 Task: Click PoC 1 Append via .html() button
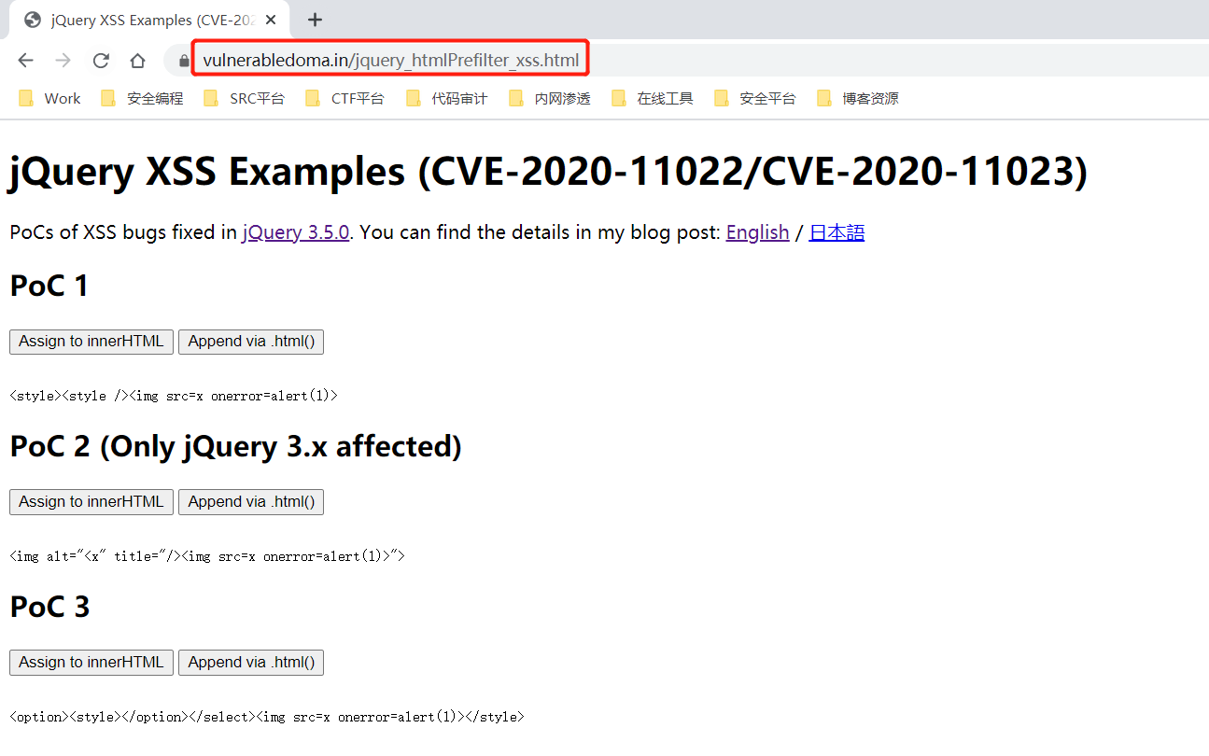(x=251, y=342)
